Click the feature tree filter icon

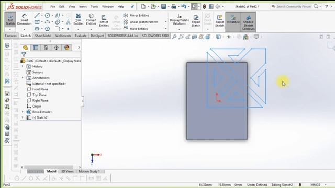[x=24, y=54]
